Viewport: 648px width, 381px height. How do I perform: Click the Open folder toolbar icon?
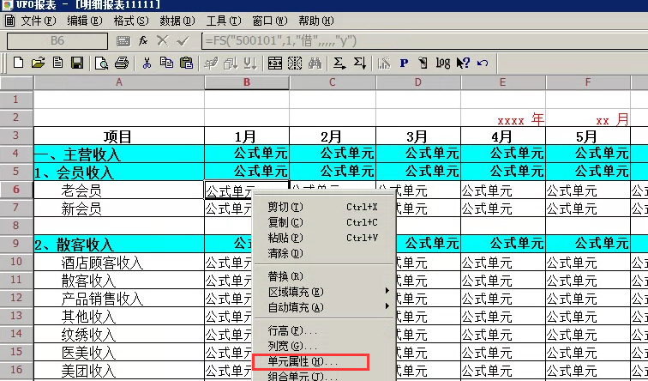[38, 63]
